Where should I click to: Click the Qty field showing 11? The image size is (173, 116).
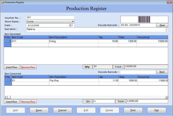point(104,101)
